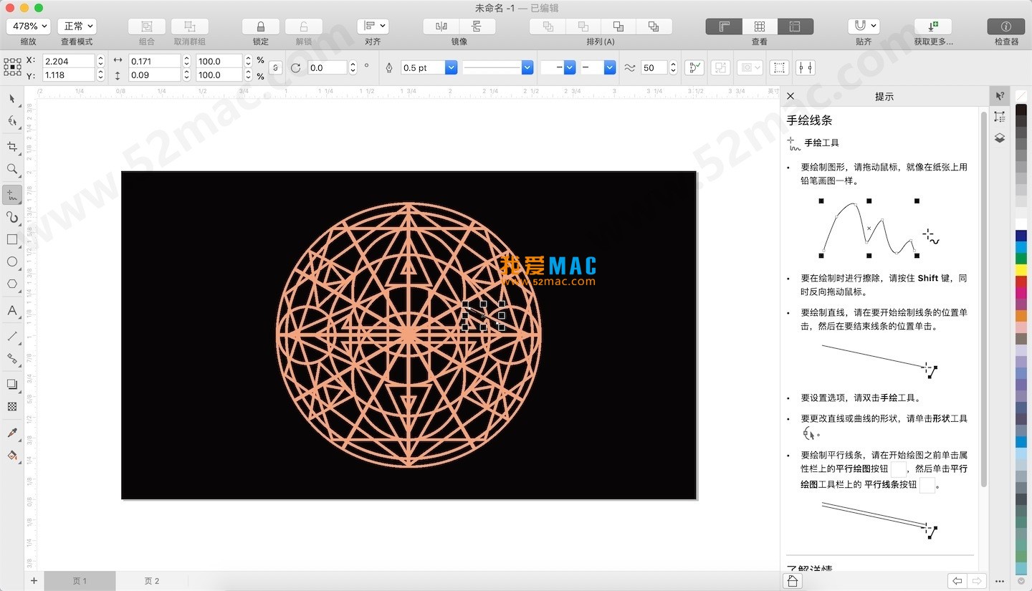Select the Parallel Dimension line tool
Viewport: 1032px width, 591px height.
tap(12, 336)
